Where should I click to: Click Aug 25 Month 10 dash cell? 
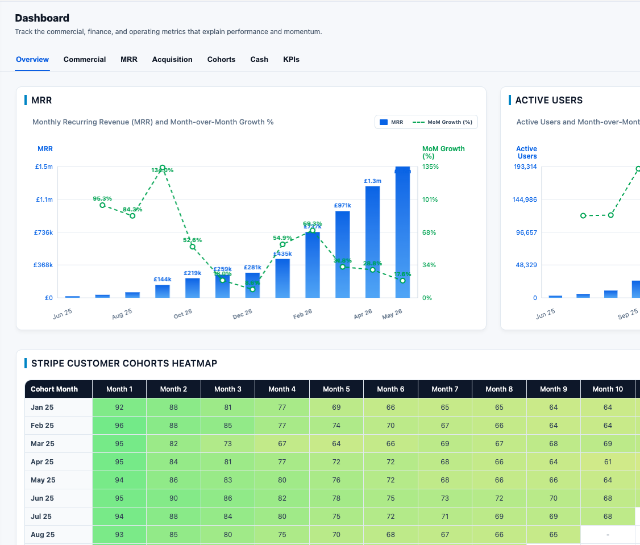coord(608,534)
